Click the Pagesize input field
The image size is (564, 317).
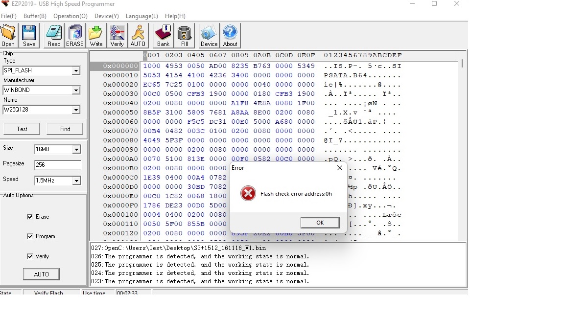58,164
